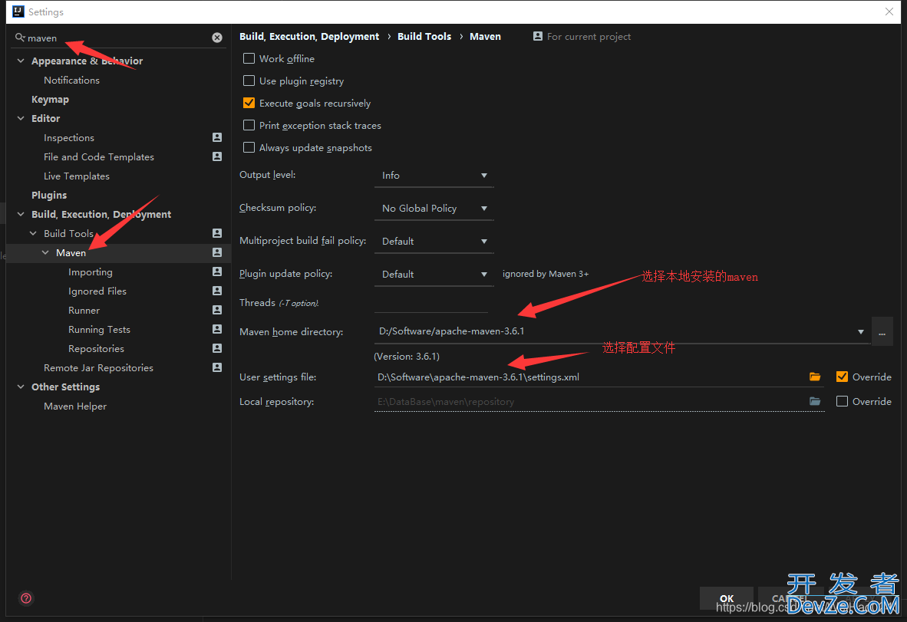The height and width of the screenshot is (622, 907).
Task: Click project icon beside Importing
Action: click(217, 272)
